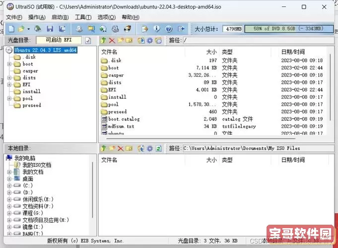Create new folder in the local pane toolbar
Screen dimensions: 338x248
tap(112, 148)
